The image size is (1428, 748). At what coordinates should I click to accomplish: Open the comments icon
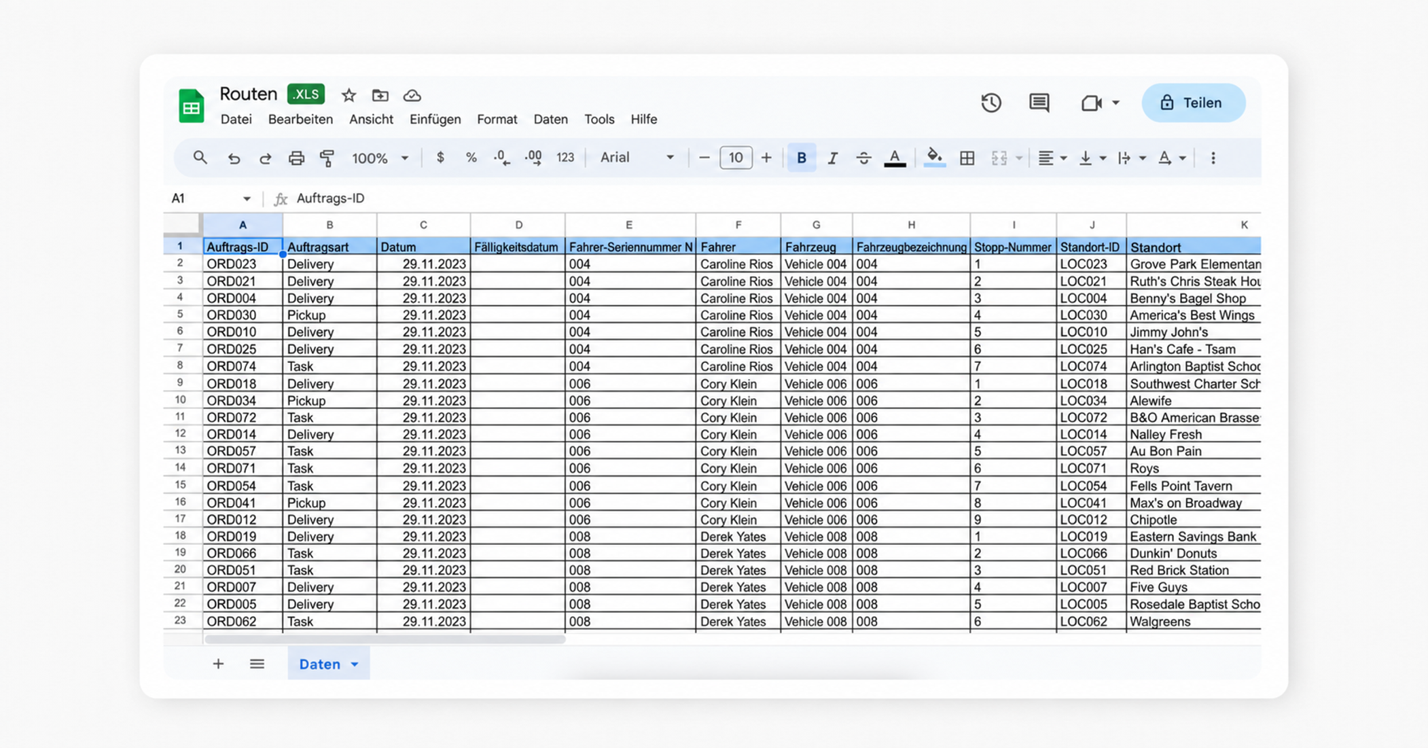(1039, 103)
